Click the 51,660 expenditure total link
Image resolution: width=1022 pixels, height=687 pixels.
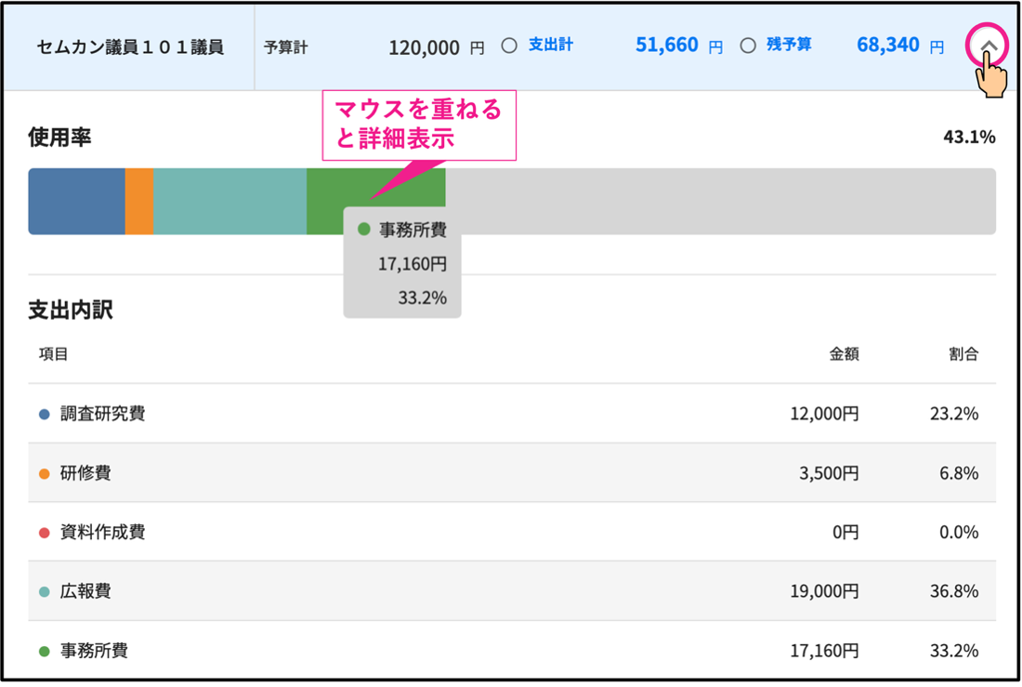coord(666,45)
